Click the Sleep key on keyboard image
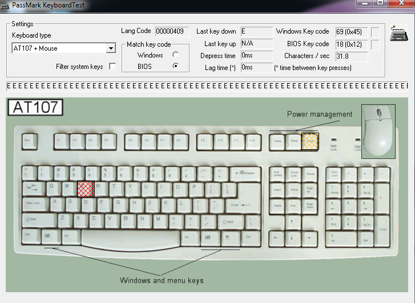Screen dimensions: 415x303 point(294,142)
